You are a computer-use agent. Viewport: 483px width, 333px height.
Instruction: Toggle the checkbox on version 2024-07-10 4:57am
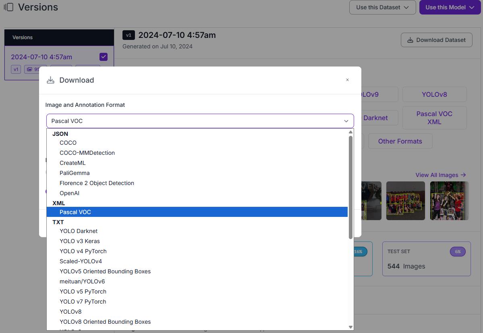103,57
